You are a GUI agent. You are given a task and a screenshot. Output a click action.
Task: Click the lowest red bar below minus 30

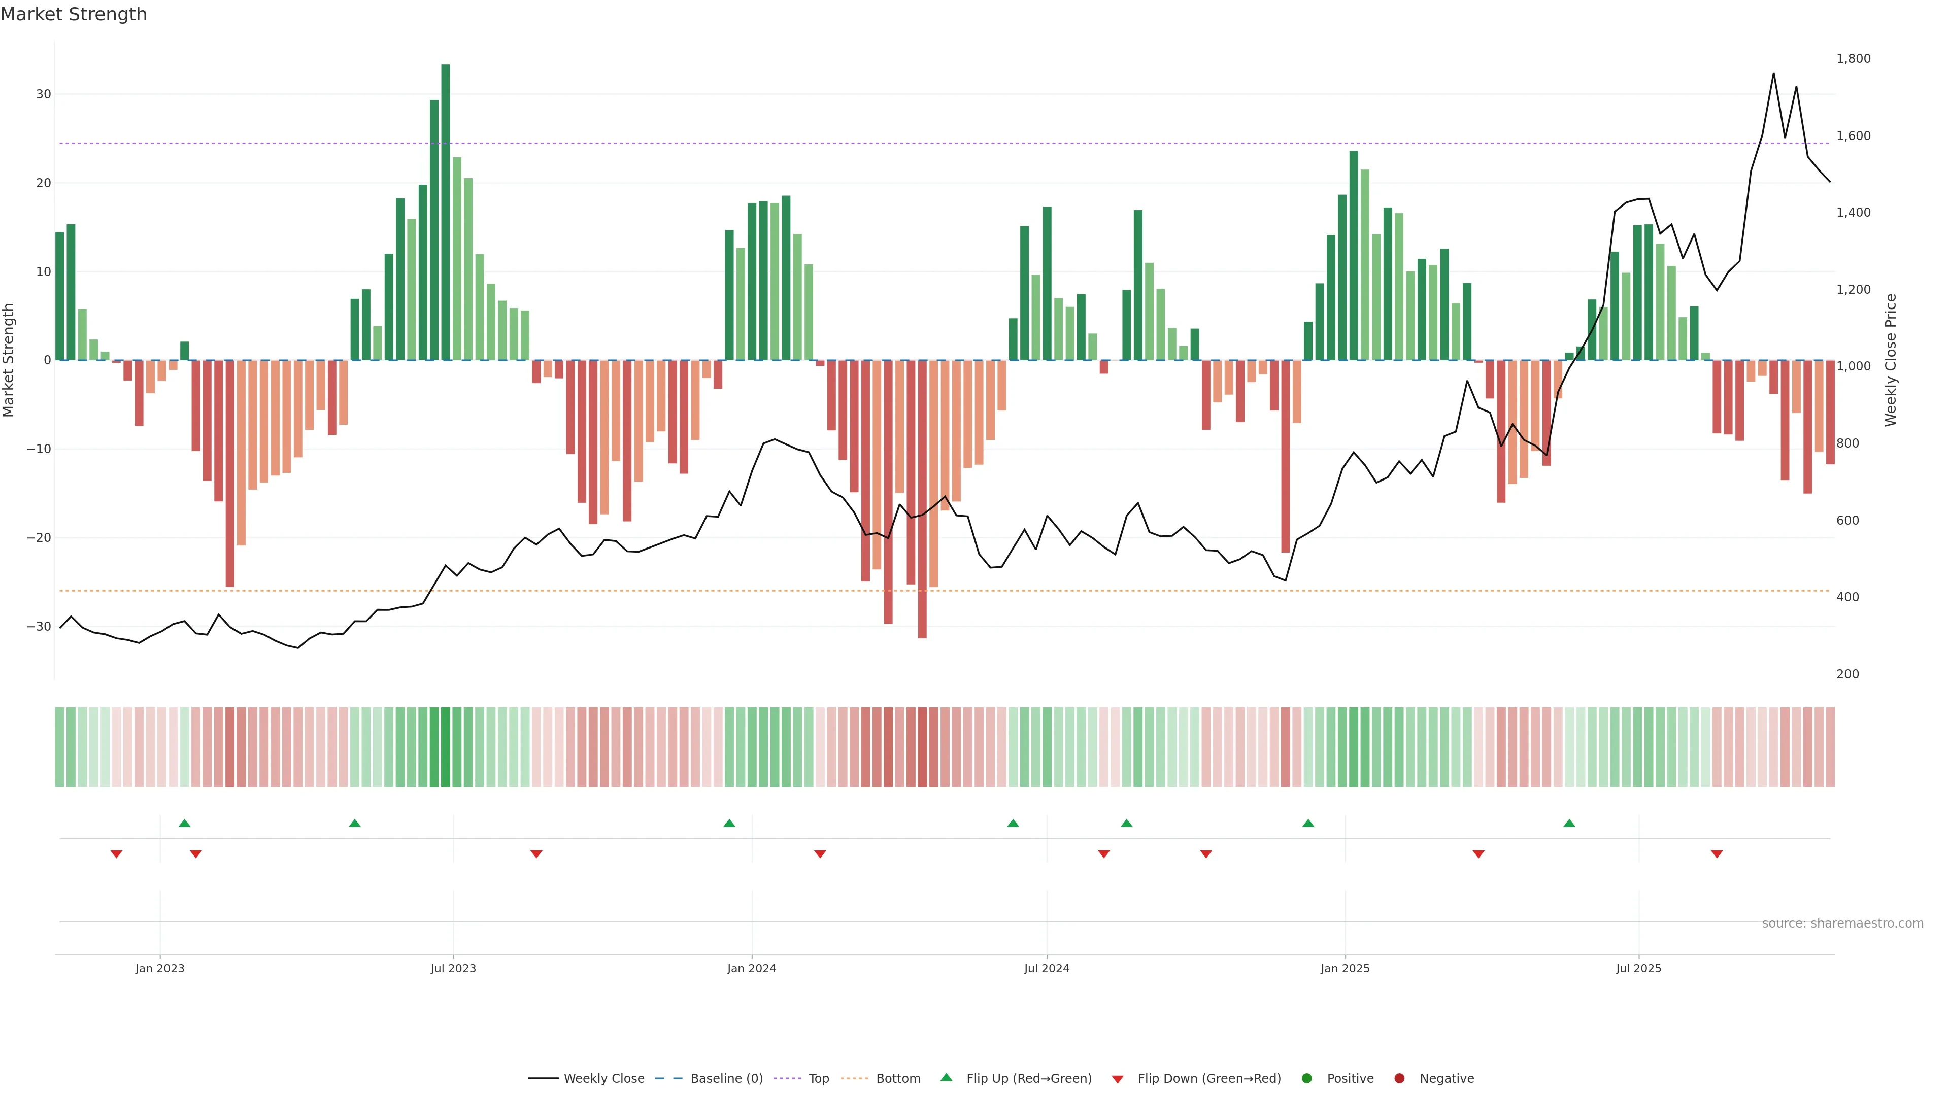(x=922, y=499)
